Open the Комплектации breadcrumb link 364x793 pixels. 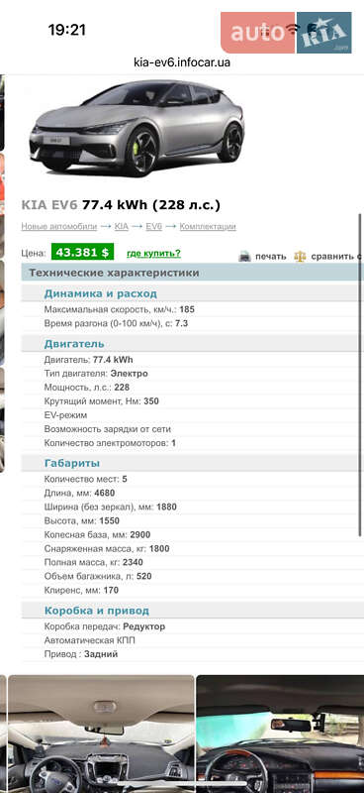tap(208, 227)
